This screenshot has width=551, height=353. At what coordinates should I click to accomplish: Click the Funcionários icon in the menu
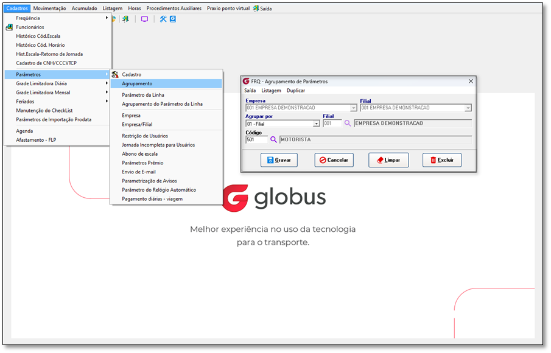click(x=10, y=27)
